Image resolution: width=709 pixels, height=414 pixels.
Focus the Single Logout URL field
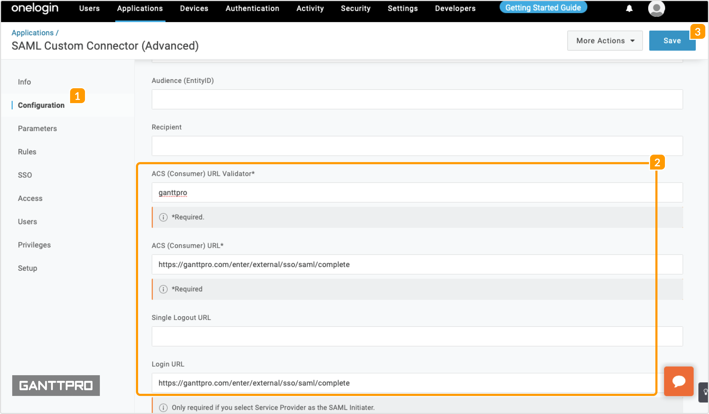click(x=417, y=336)
